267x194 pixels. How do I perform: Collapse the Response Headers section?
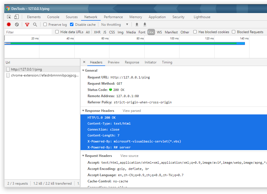83,111
